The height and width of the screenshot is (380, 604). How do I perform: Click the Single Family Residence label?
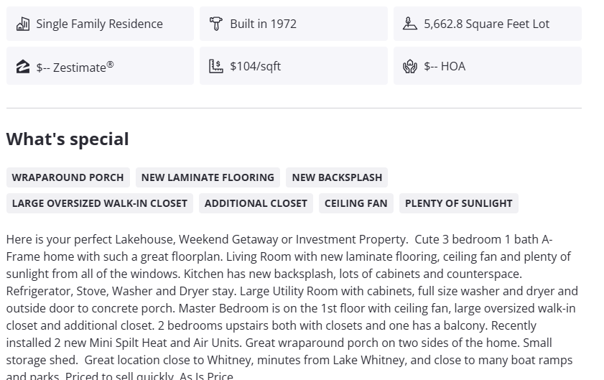[99, 24]
